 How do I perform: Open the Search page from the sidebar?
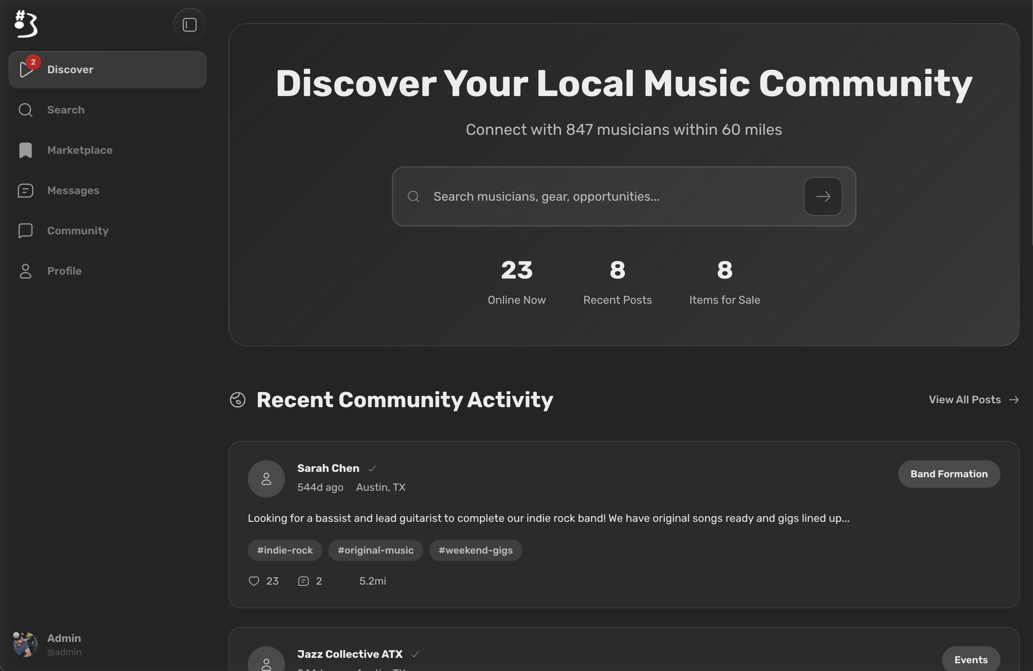(65, 110)
